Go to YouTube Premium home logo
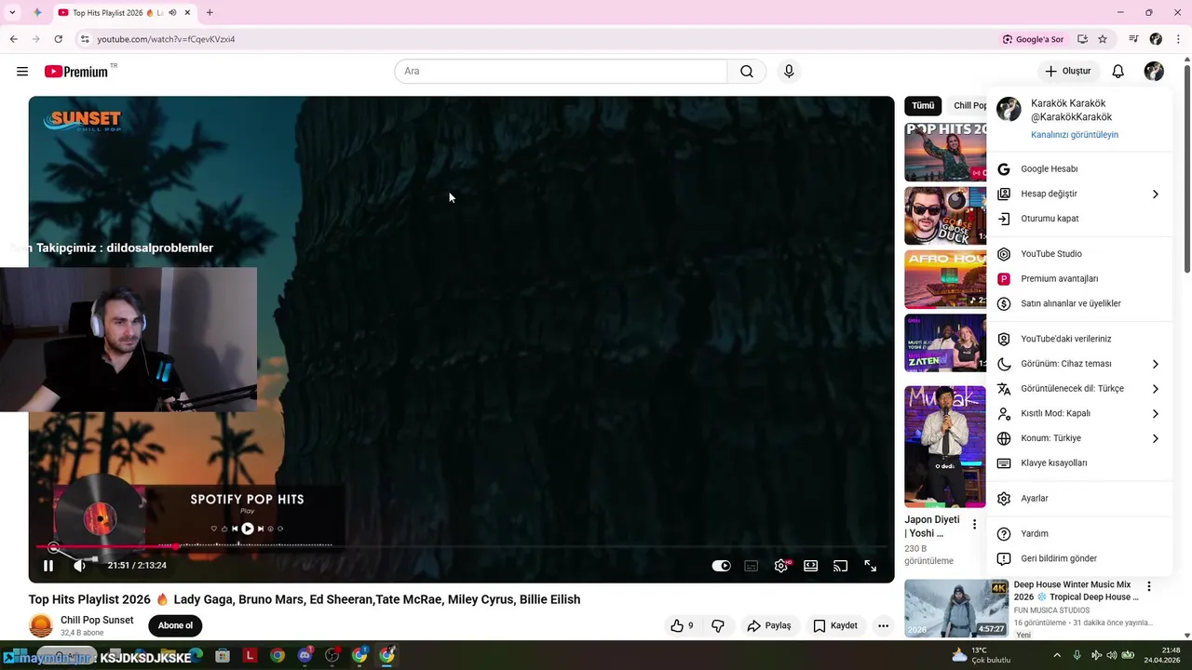This screenshot has width=1192, height=670. tap(77, 72)
